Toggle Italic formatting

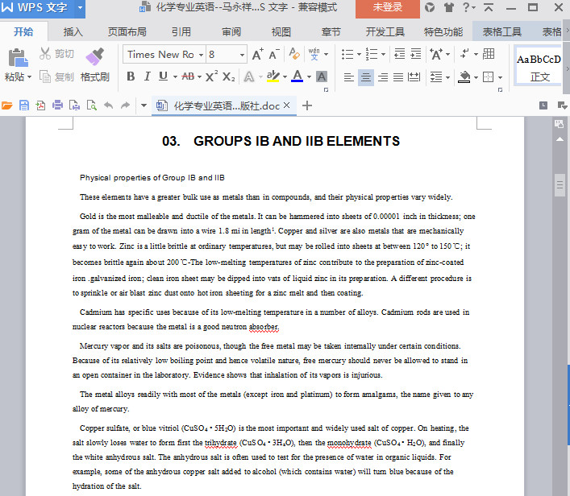[x=148, y=76]
